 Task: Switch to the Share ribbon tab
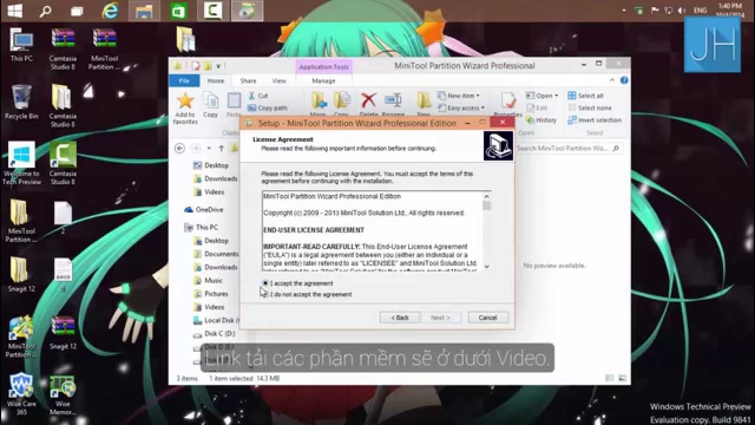click(x=248, y=81)
